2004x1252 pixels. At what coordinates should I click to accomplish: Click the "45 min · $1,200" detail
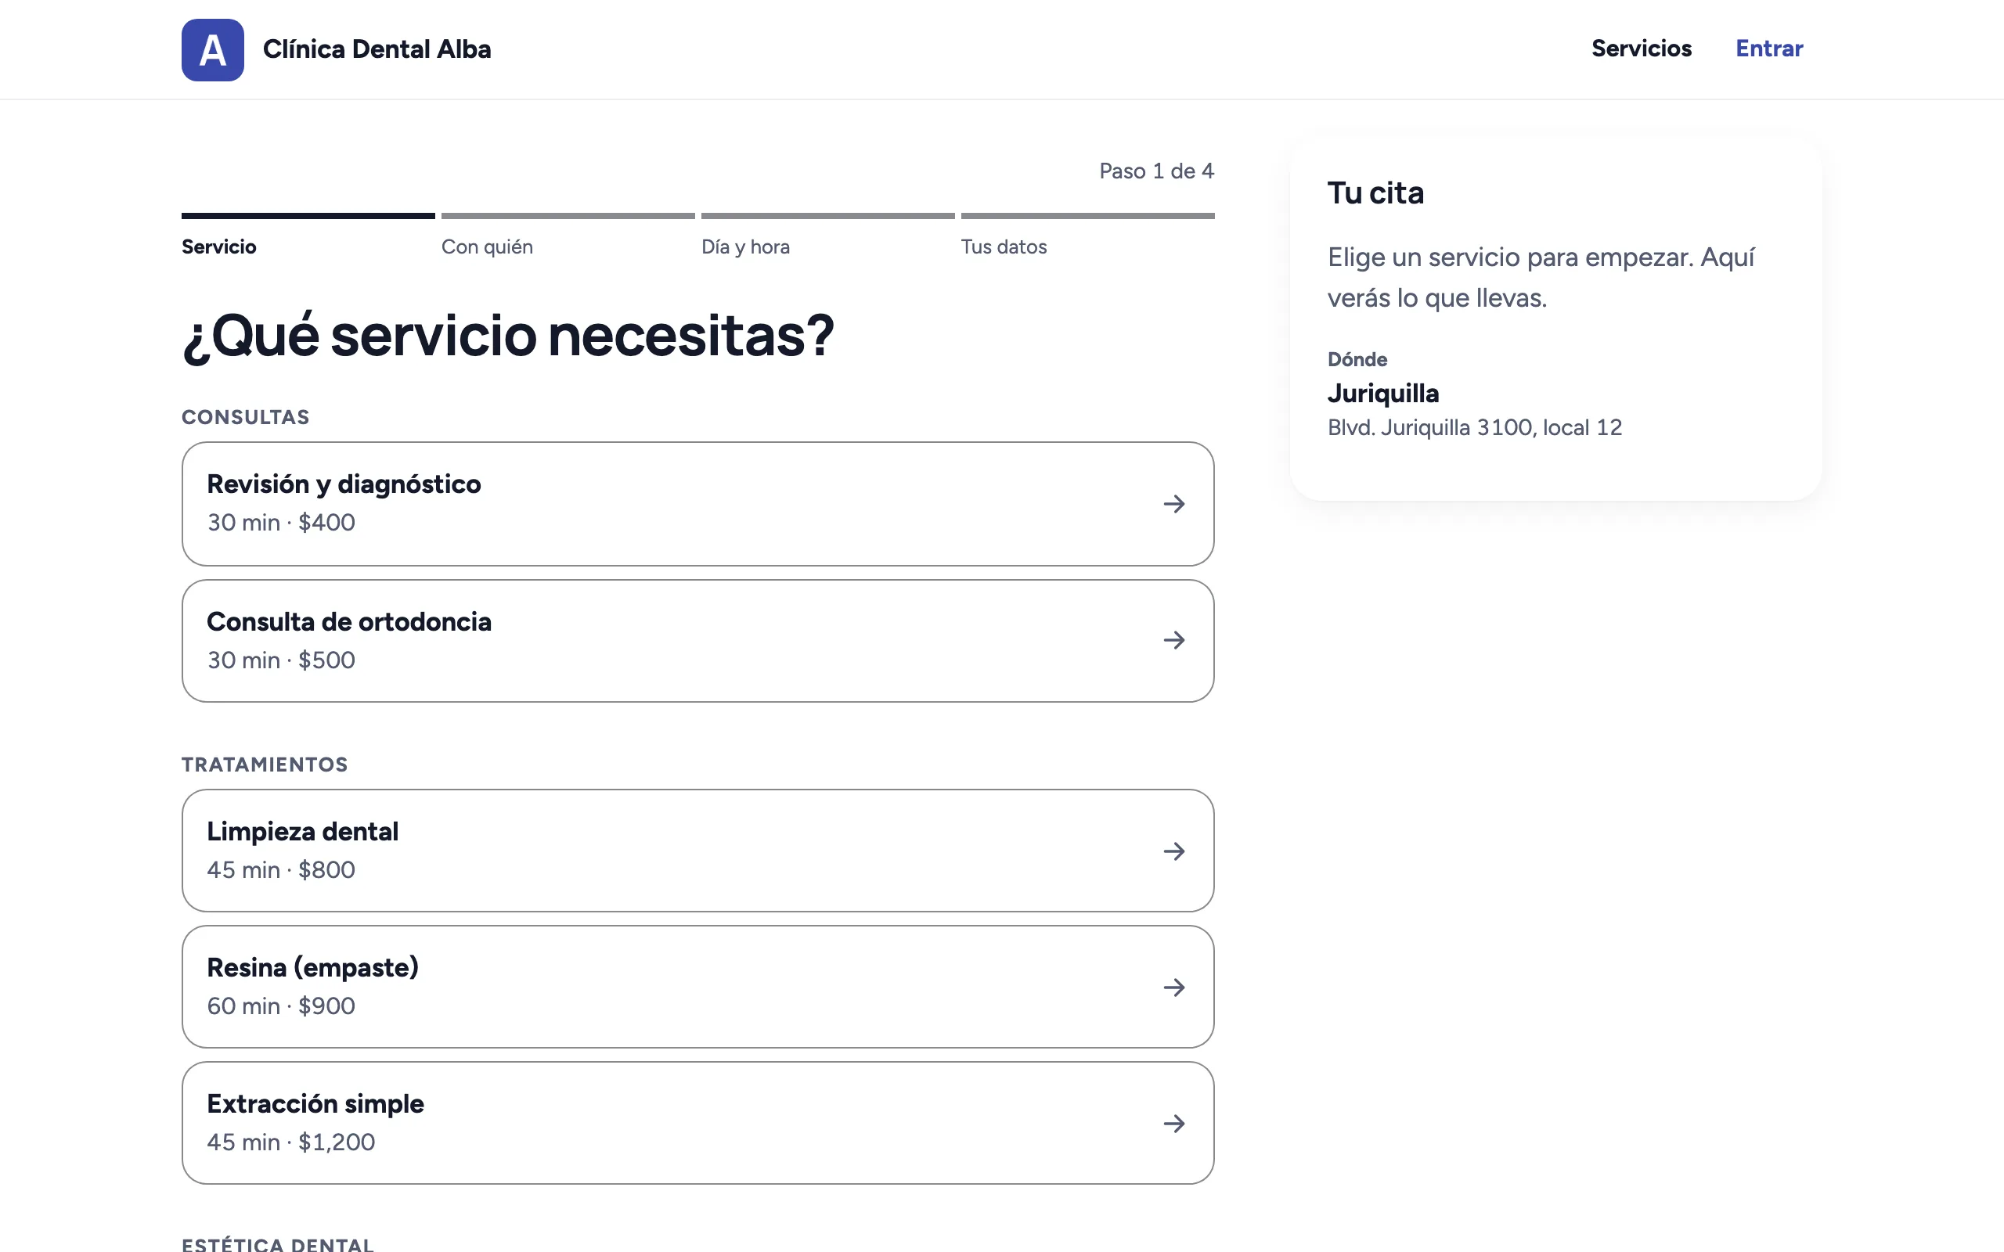tap(290, 1142)
